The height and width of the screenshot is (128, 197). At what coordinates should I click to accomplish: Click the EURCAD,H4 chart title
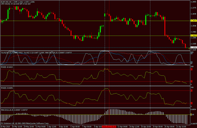tap(6, 2)
